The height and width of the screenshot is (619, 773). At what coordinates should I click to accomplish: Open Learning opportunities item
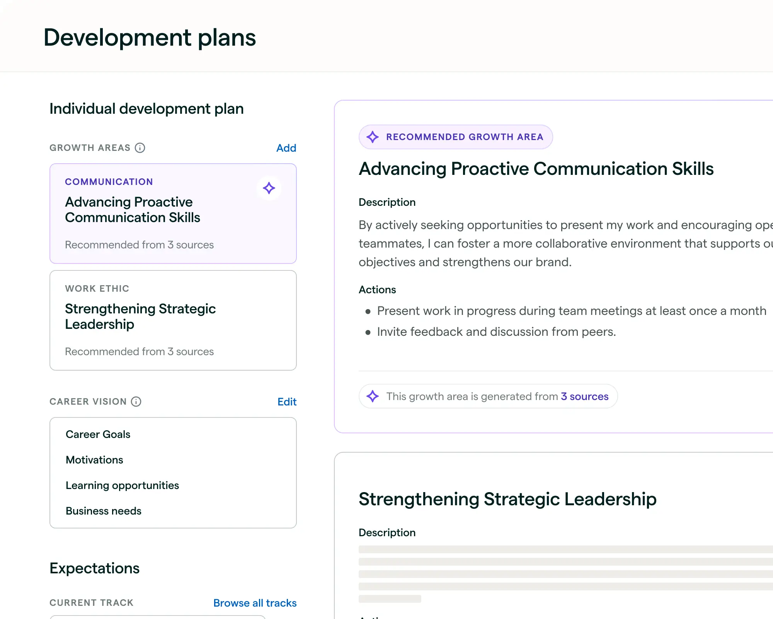[x=122, y=485]
